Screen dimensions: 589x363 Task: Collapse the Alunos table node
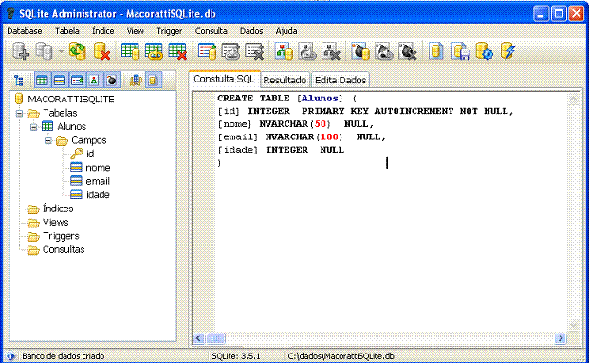click(x=33, y=127)
